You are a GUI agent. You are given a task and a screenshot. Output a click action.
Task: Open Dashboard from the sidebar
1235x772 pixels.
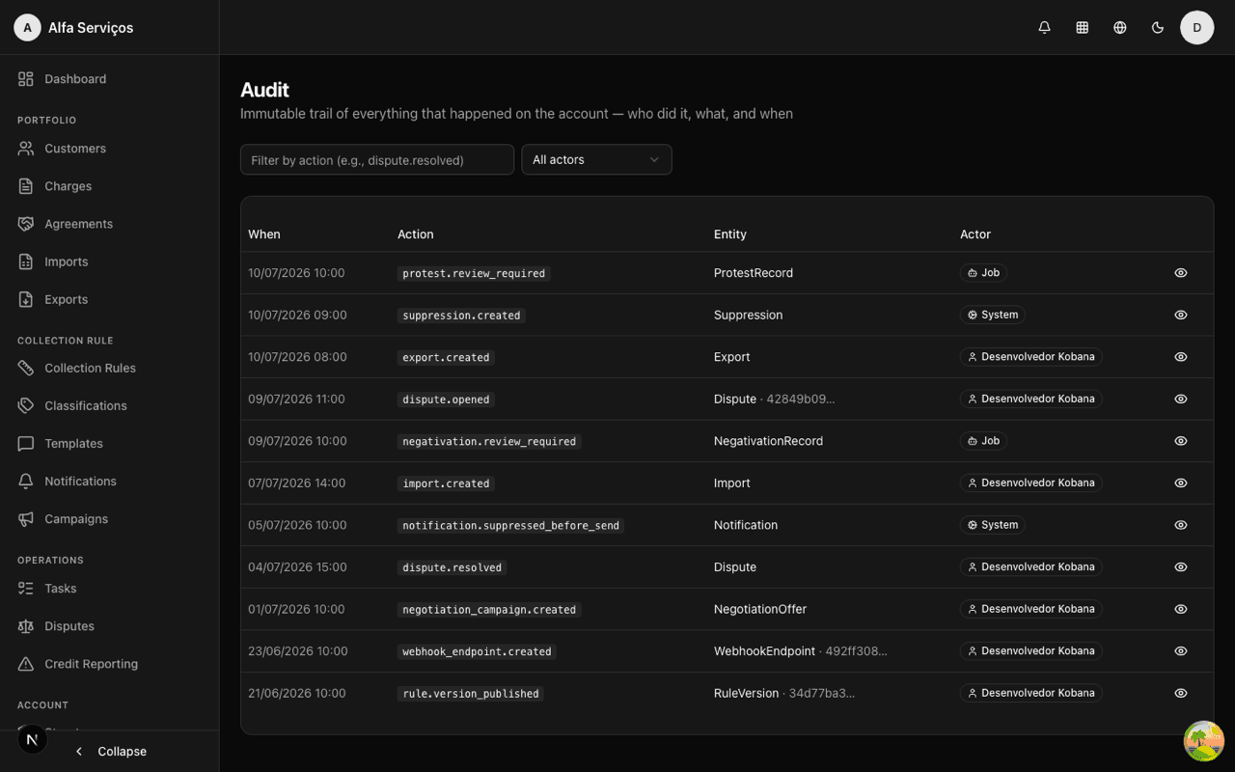coord(109,79)
